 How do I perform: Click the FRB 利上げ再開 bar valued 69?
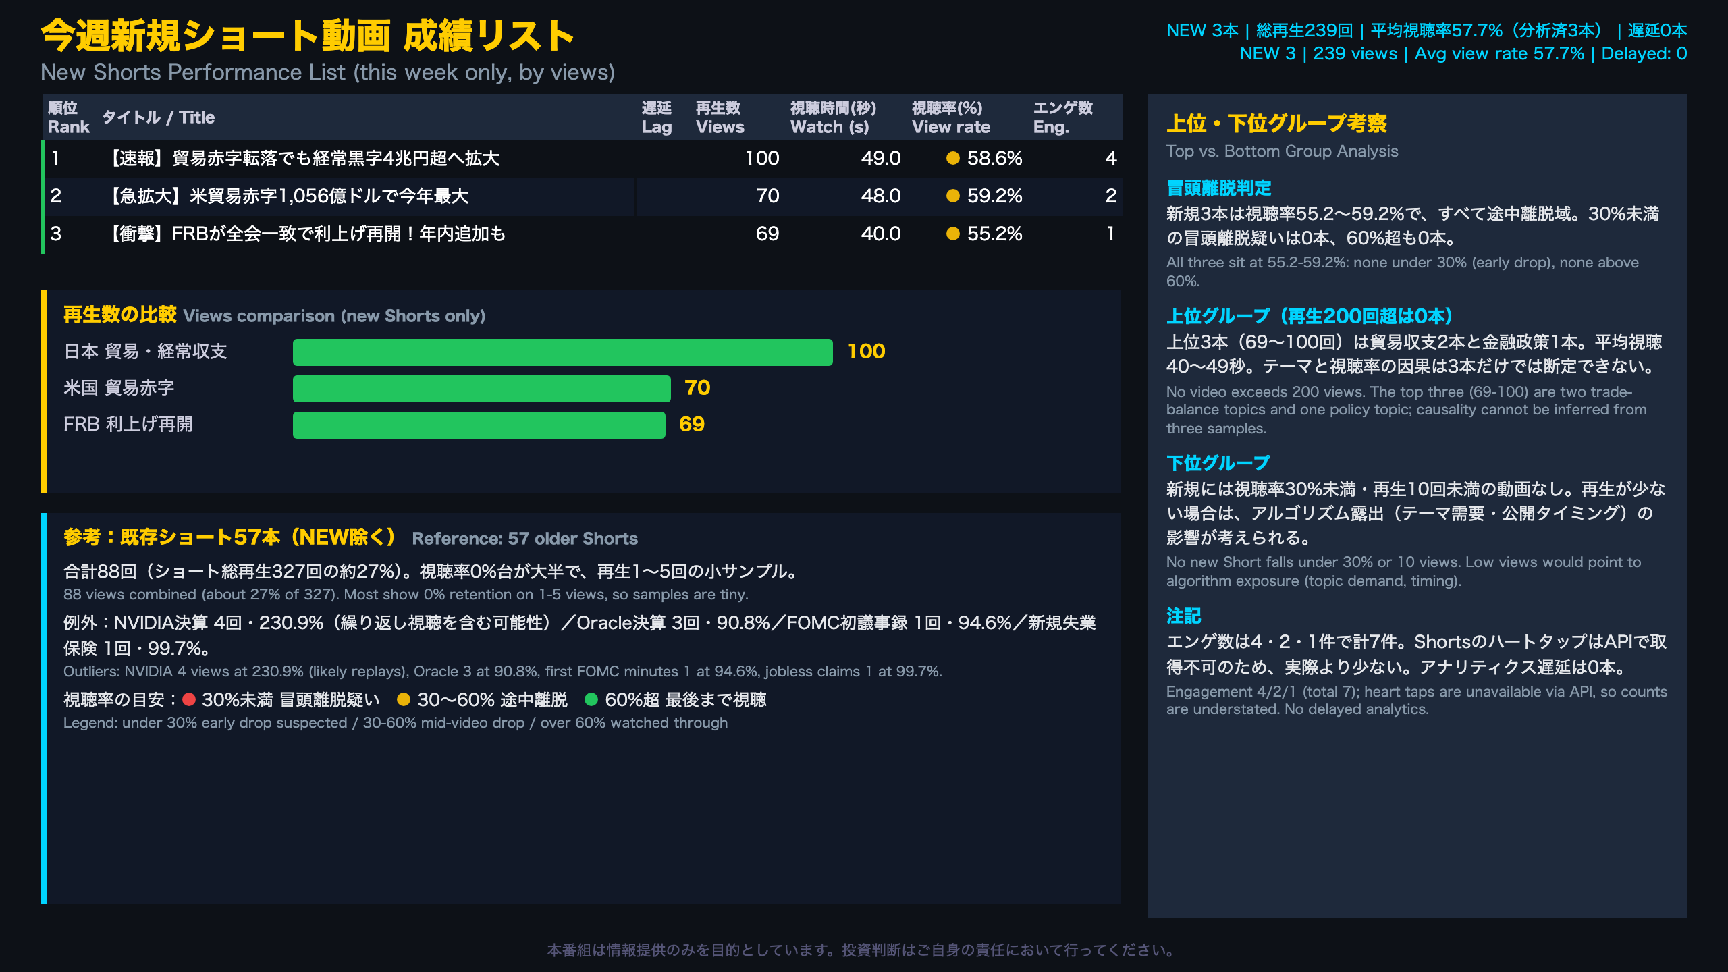pyautogui.click(x=479, y=425)
